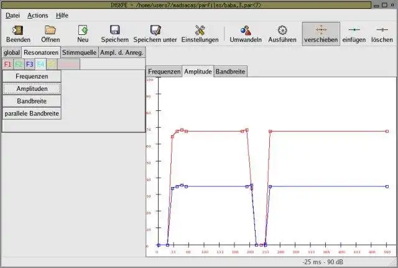Select the red F1 formant tab

(x=7, y=64)
